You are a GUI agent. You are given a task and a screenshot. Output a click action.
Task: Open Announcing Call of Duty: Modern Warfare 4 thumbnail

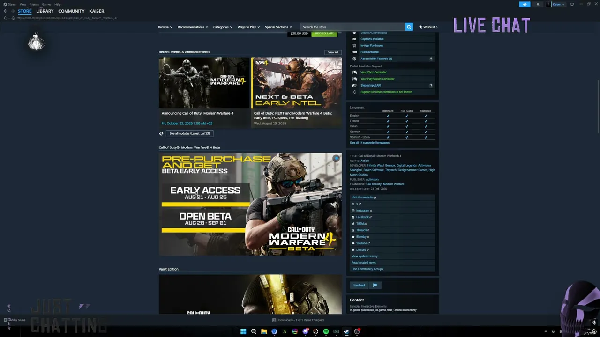204,83
